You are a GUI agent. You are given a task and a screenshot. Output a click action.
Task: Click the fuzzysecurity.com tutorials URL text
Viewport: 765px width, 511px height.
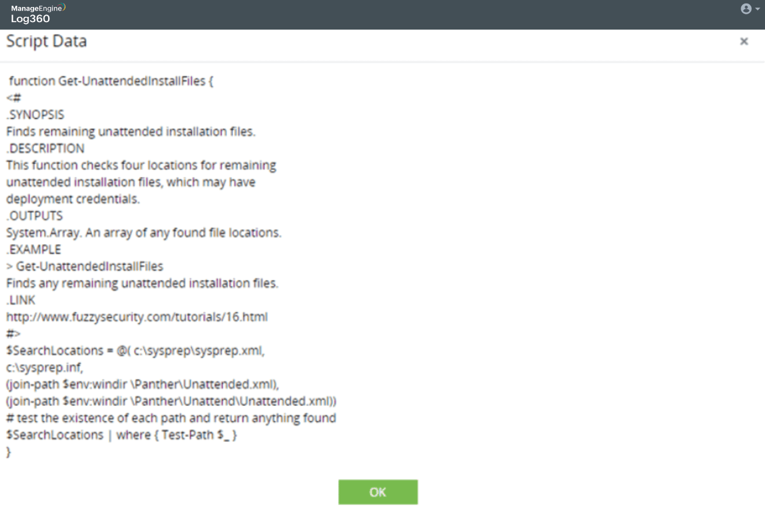point(137,317)
